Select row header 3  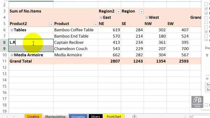(4, 11)
